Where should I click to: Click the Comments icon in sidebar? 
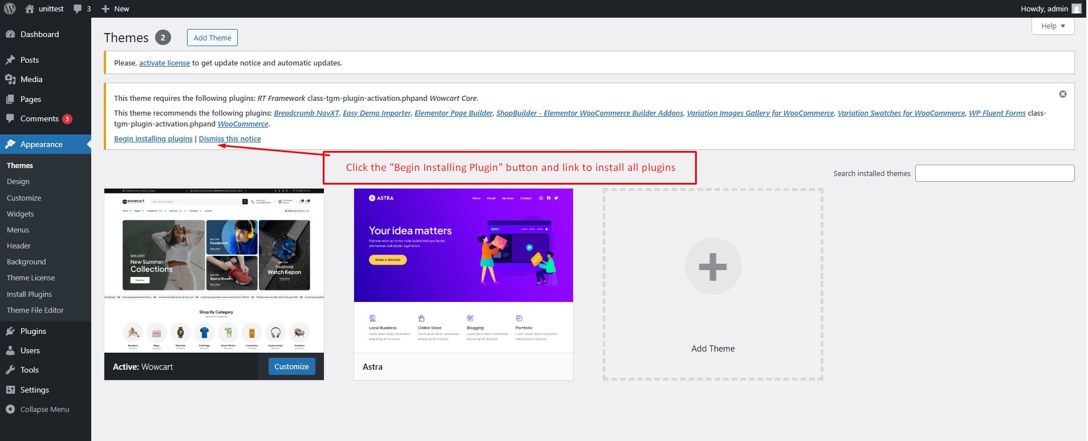point(10,119)
